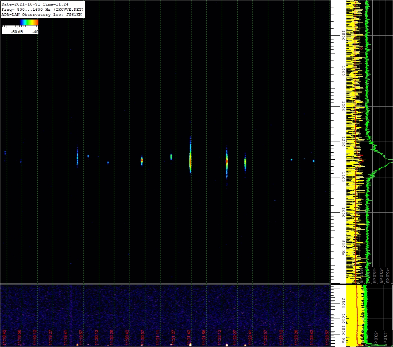
Task: Click the 11:21:42 time label
Action: (x=189, y=337)
